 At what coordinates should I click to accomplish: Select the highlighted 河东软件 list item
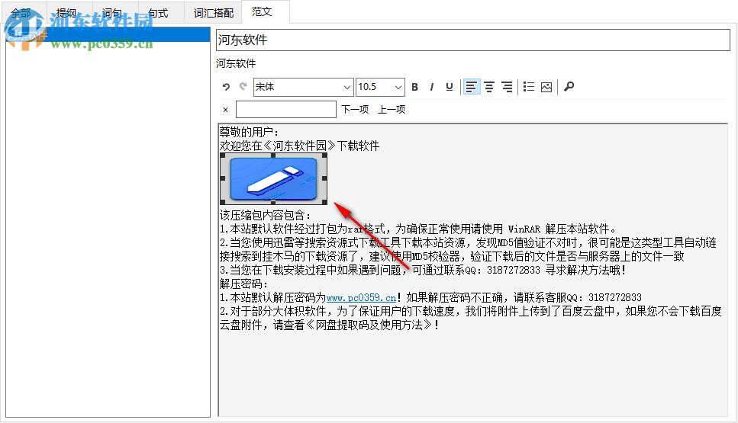[108, 34]
